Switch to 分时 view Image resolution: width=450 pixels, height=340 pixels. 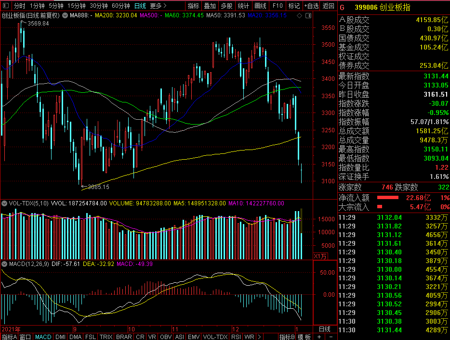pyautogui.click(x=20, y=6)
